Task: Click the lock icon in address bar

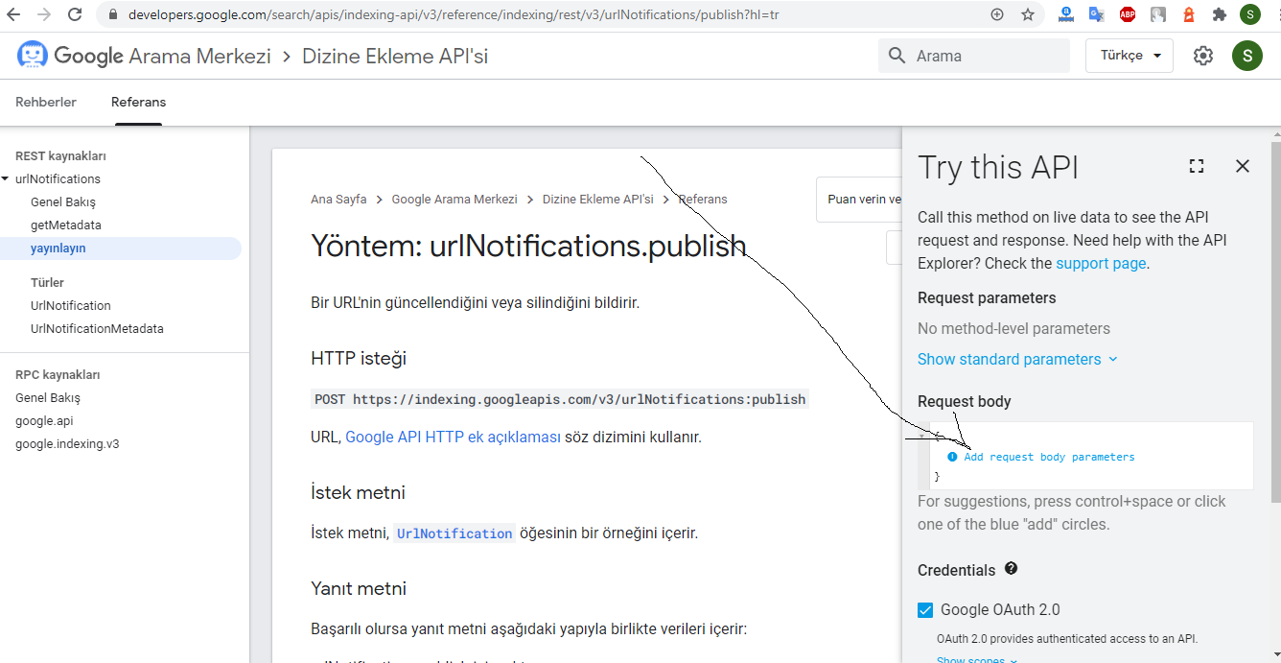Action: tap(112, 15)
